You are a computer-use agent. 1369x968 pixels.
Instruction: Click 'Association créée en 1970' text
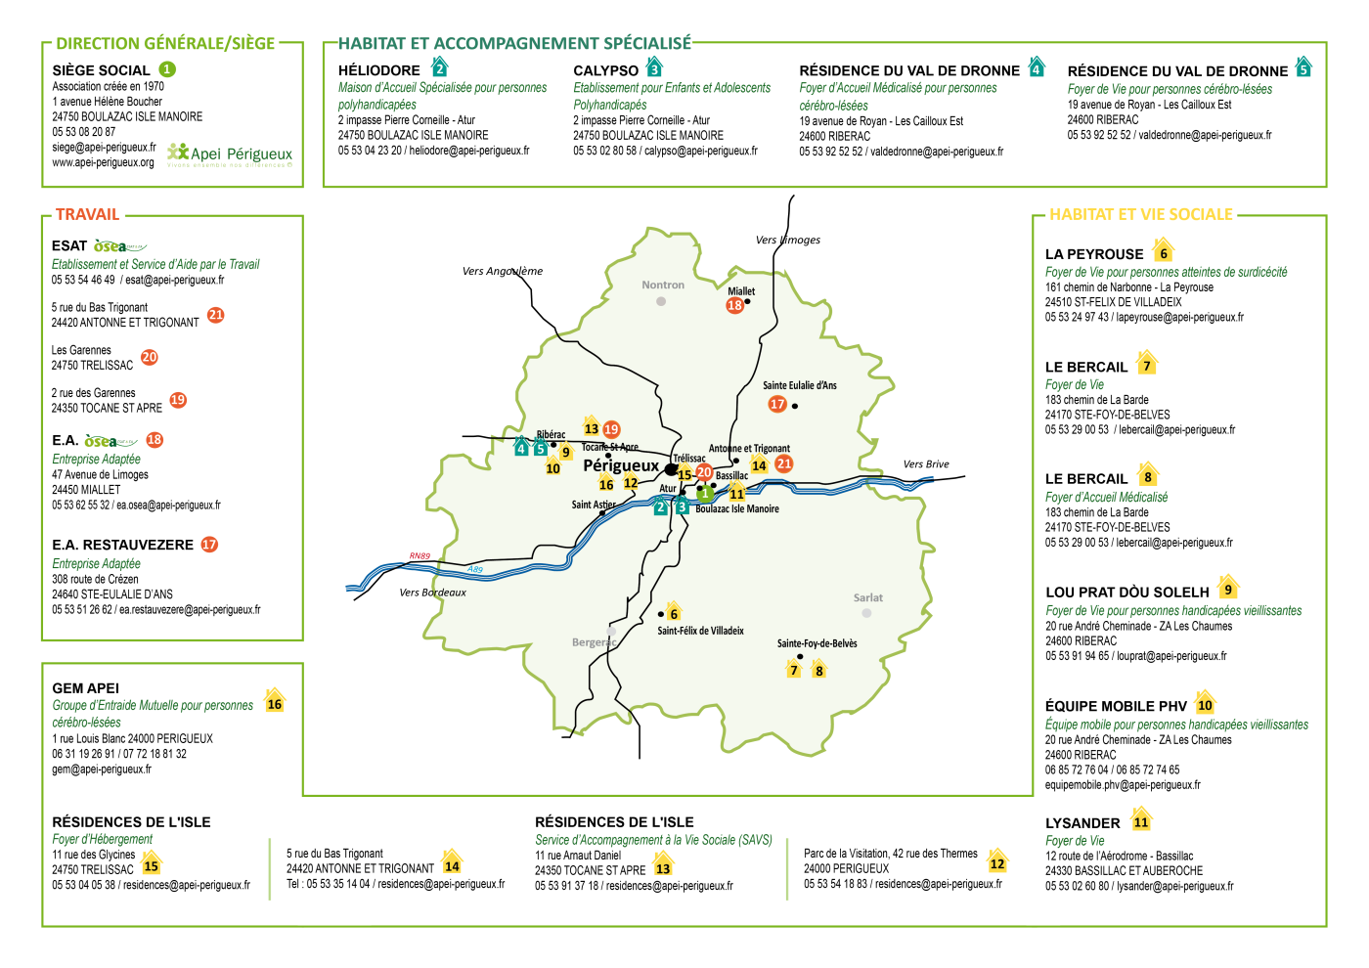[109, 86]
